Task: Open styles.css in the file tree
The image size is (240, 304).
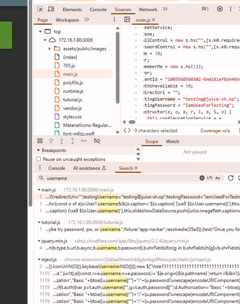Action: (x=72, y=117)
